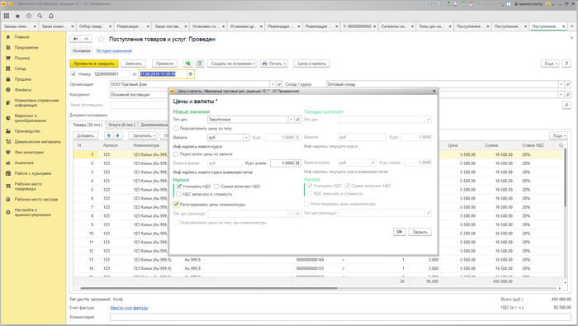
Task: Click the Записать button
Action: (134, 64)
